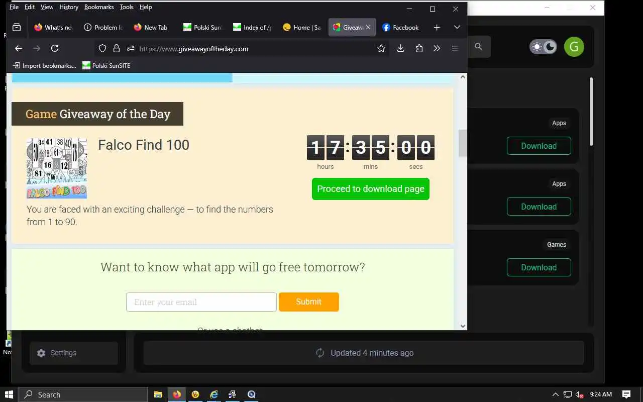Open the File menu
Screen dimensions: 643x402
click(x=14, y=7)
